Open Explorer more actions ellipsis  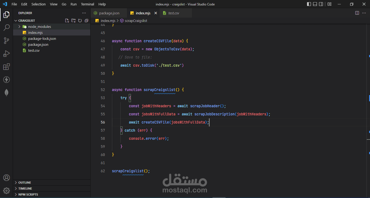click(84, 13)
